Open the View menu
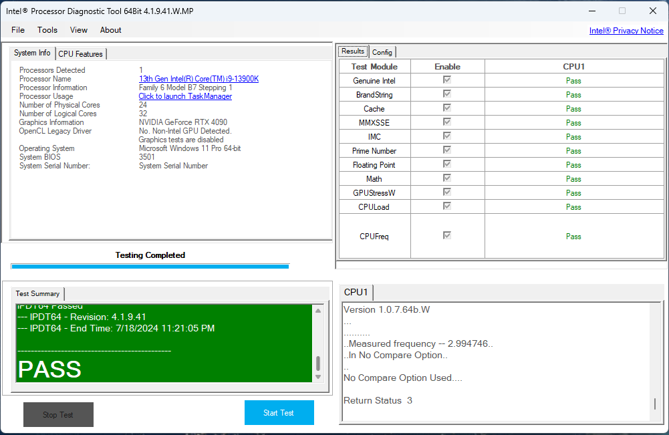The height and width of the screenshot is (435, 669). click(x=78, y=30)
